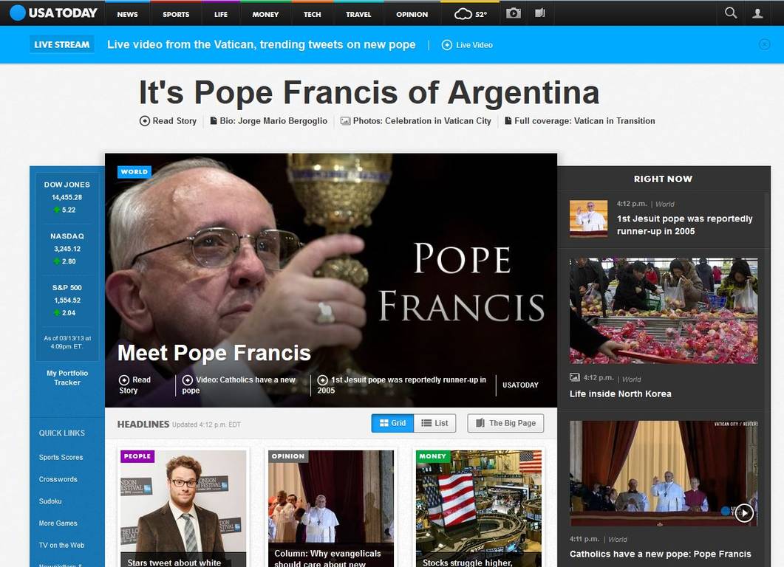784x567 pixels.
Task: Click the PEOPLE tag on headline card
Action: pyautogui.click(x=137, y=456)
